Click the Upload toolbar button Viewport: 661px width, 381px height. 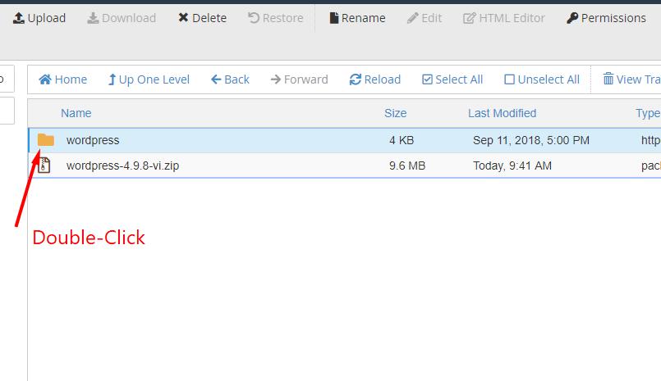click(x=39, y=18)
